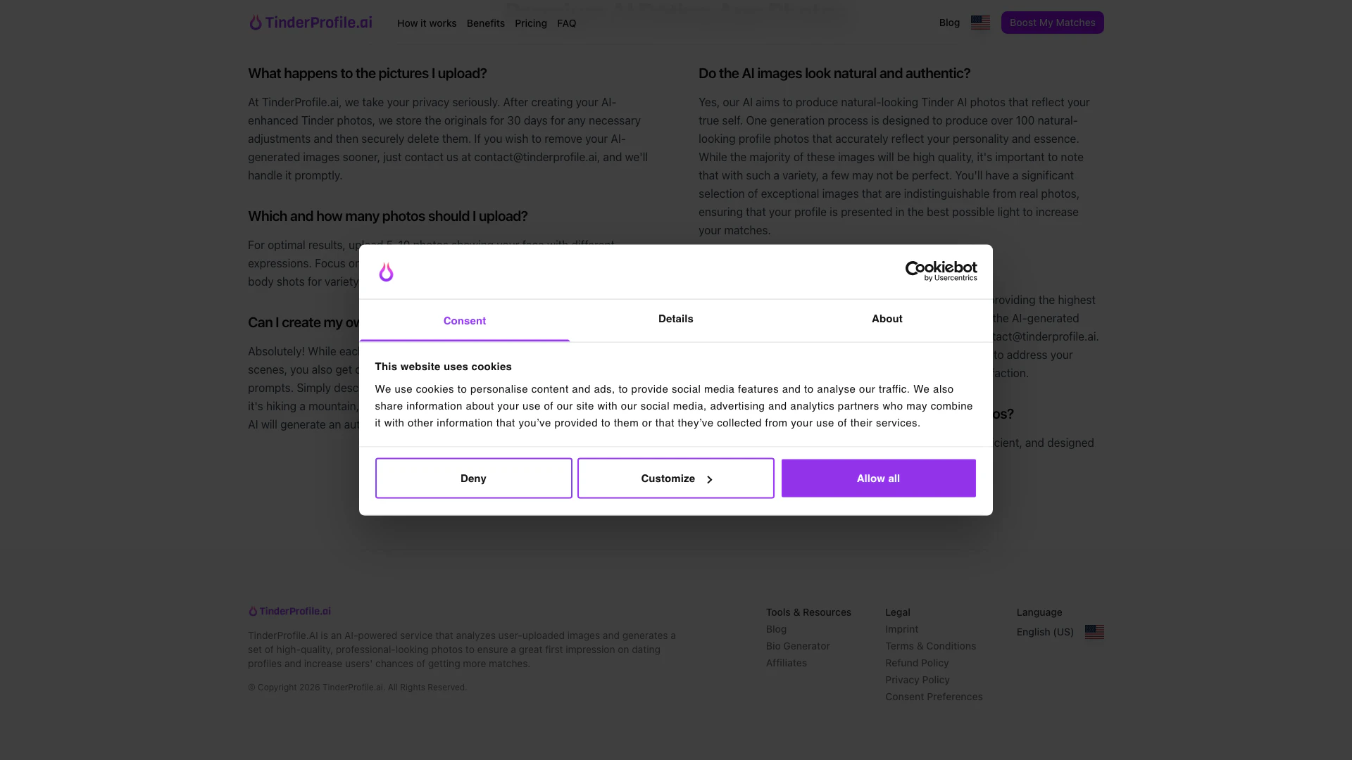This screenshot has width=1352, height=760.
Task: Open the FAQ navigation link
Action: (566, 23)
